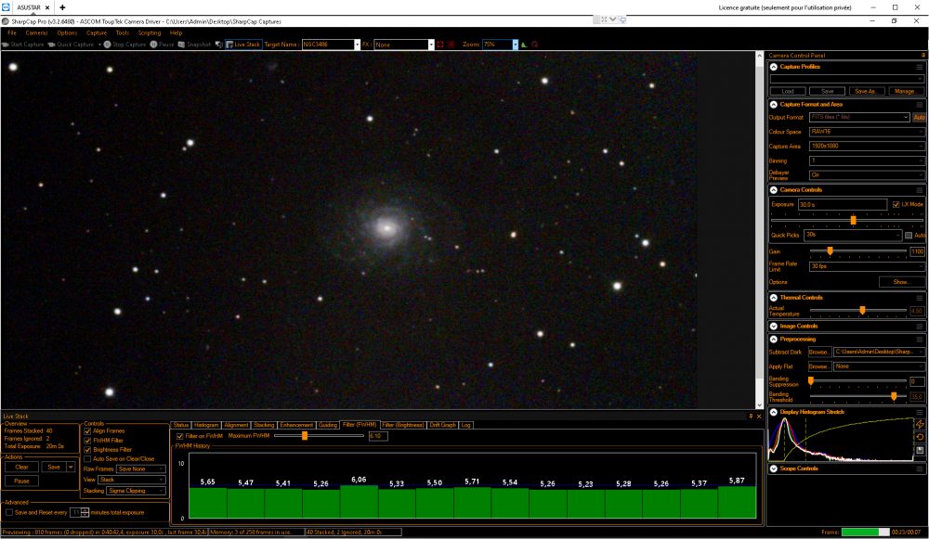Enable the Auto exposure checkbox near Quick Picks
929x539 pixels.
[909, 235]
